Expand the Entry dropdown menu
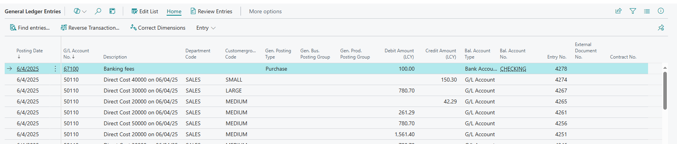Image resolution: width=677 pixels, height=144 pixels. tap(206, 28)
